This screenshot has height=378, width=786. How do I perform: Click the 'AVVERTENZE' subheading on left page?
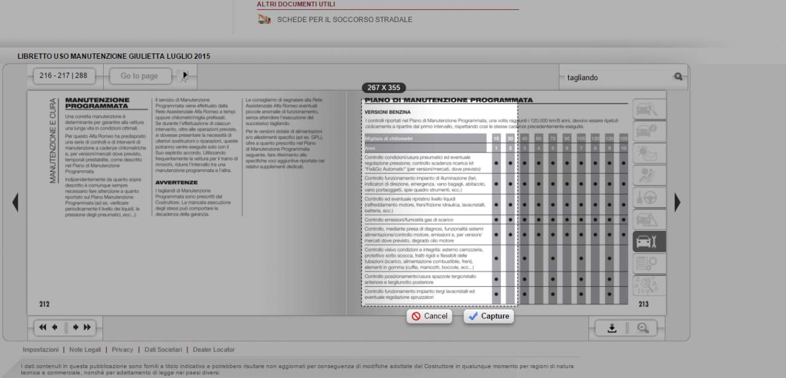(176, 183)
